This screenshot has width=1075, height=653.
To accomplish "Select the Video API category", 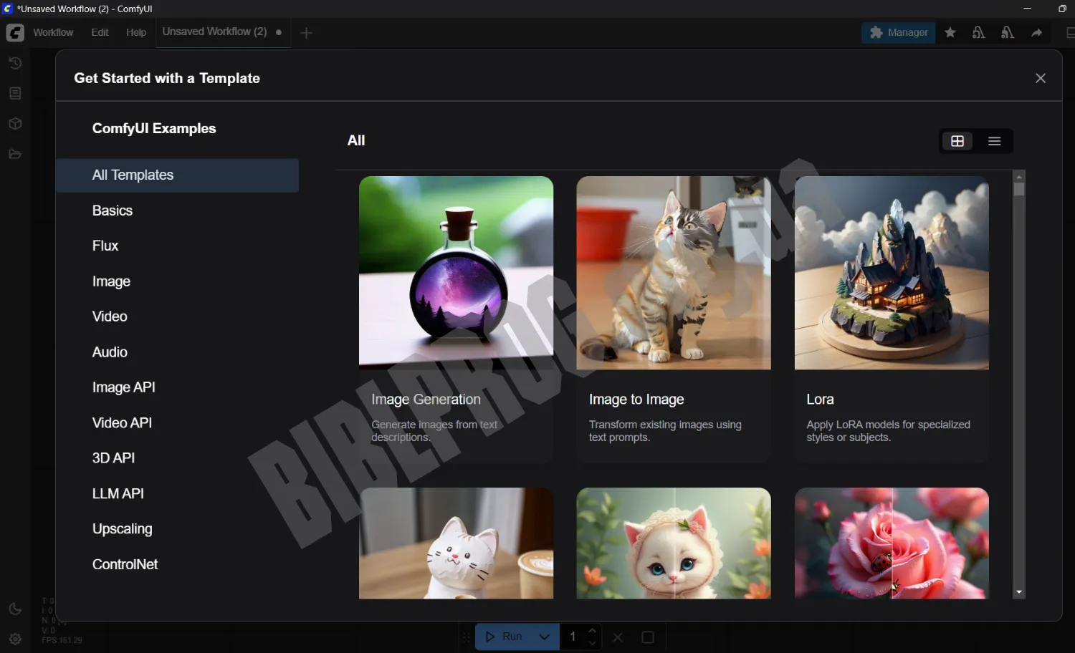I will click(177, 423).
